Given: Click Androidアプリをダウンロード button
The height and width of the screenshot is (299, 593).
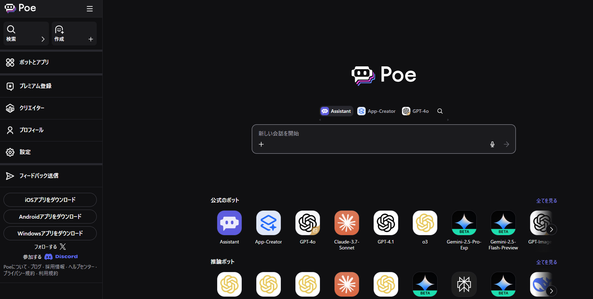Looking at the screenshot, I should point(50,217).
